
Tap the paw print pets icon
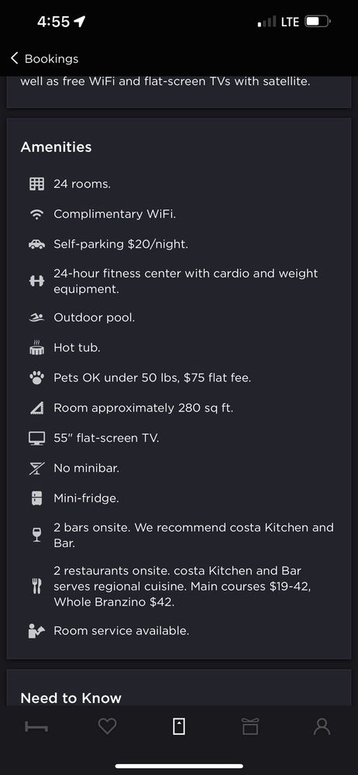click(36, 378)
